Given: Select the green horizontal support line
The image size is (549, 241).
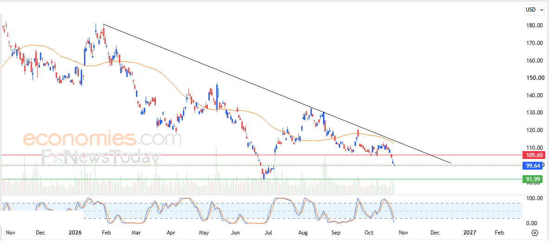Looking at the screenshot, I should tap(261, 179).
